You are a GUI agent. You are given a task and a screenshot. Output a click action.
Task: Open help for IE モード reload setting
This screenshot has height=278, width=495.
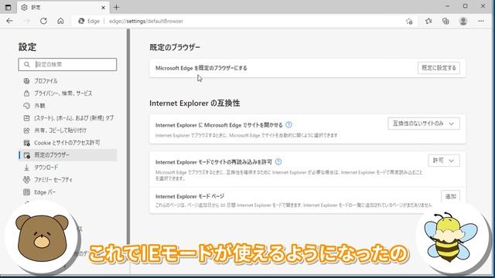point(278,161)
